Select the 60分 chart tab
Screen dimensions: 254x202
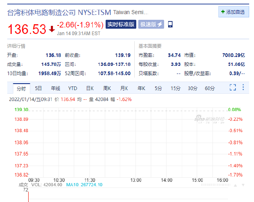point(210,88)
